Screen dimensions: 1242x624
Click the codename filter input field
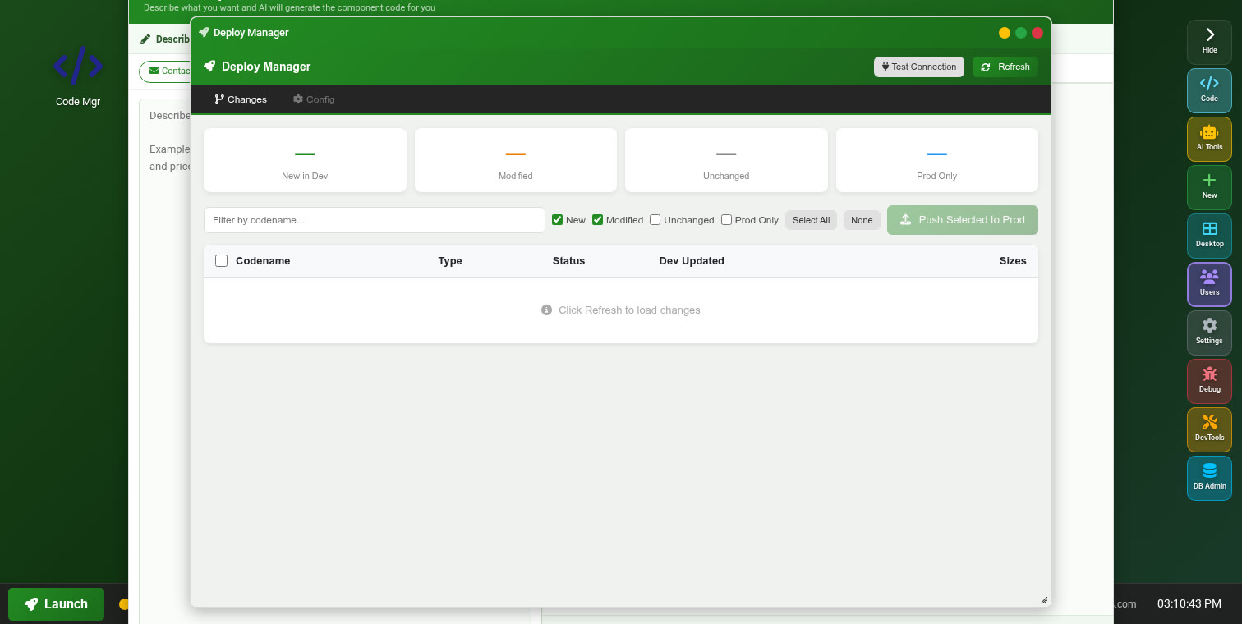click(374, 220)
